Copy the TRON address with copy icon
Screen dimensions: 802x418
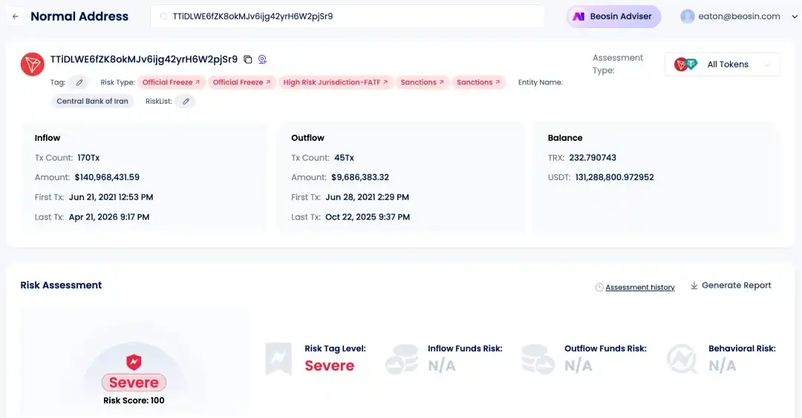tap(248, 59)
